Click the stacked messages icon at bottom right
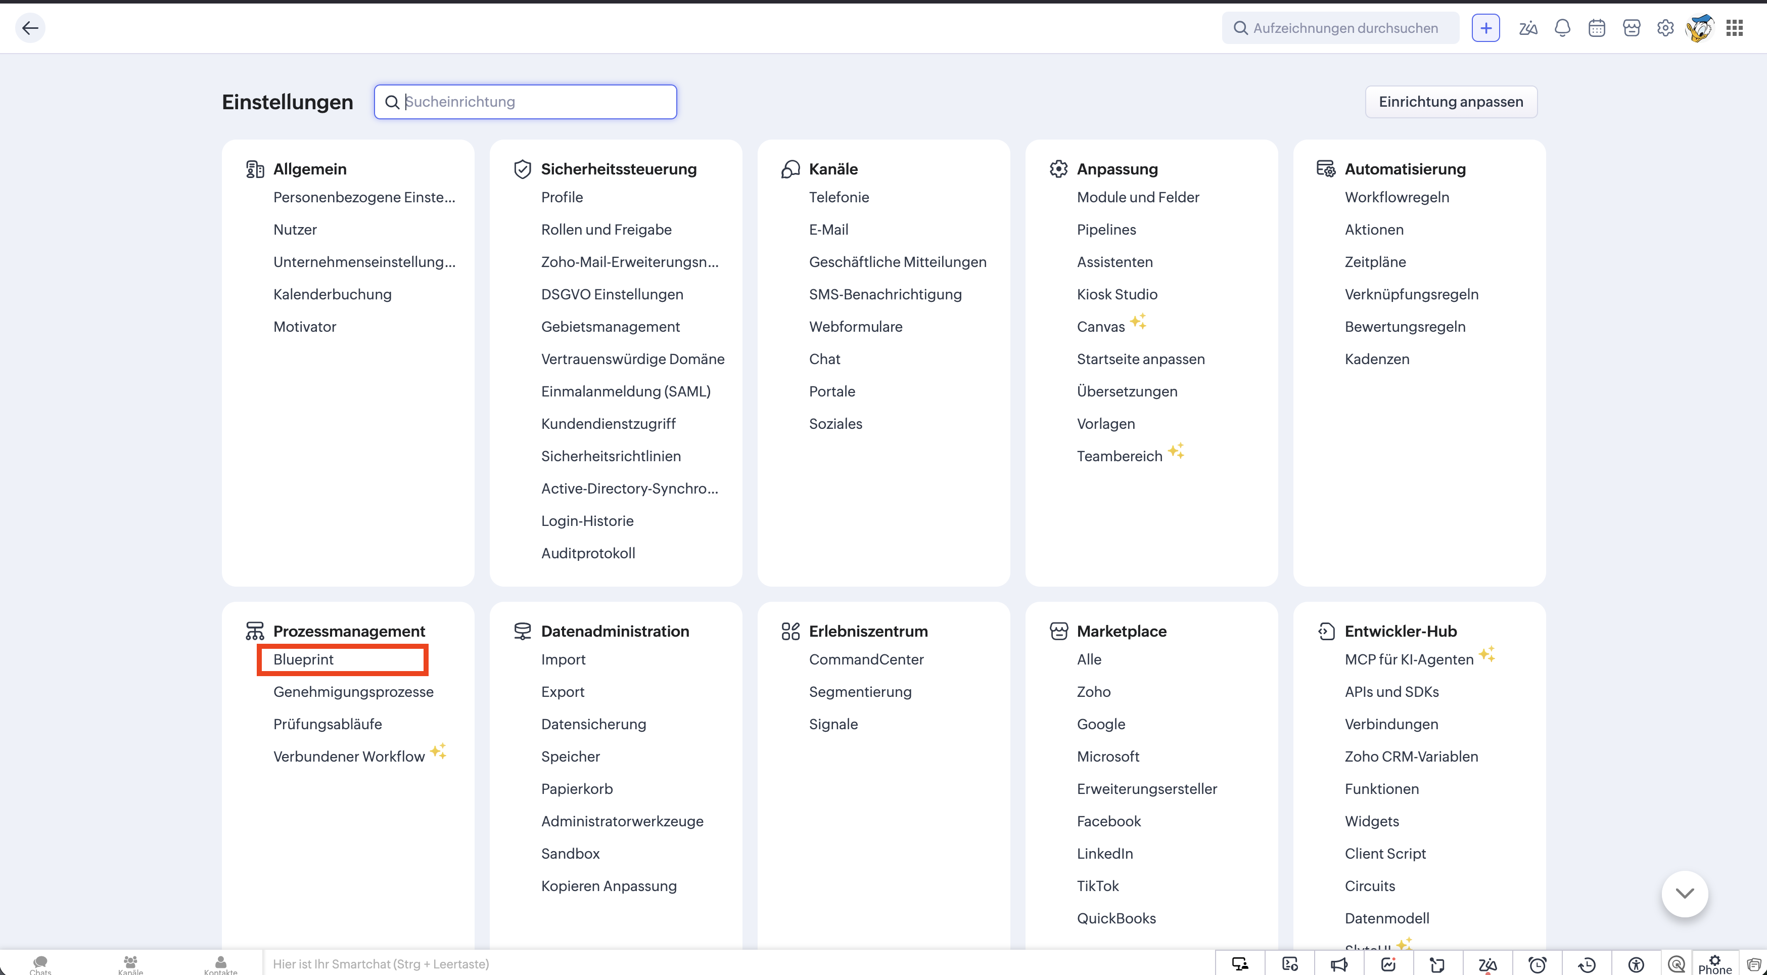Viewport: 1767px width, 975px height. 1753,964
